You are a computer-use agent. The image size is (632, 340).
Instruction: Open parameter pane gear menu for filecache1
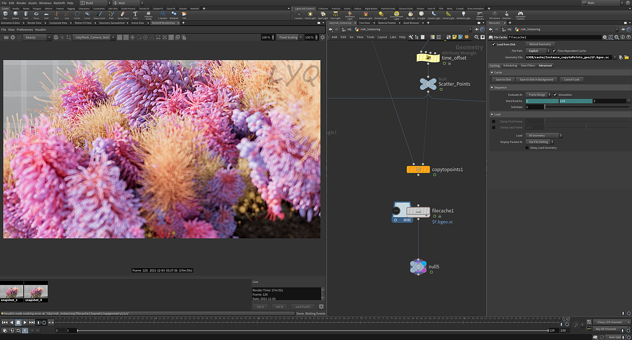[x=605, y=37]
